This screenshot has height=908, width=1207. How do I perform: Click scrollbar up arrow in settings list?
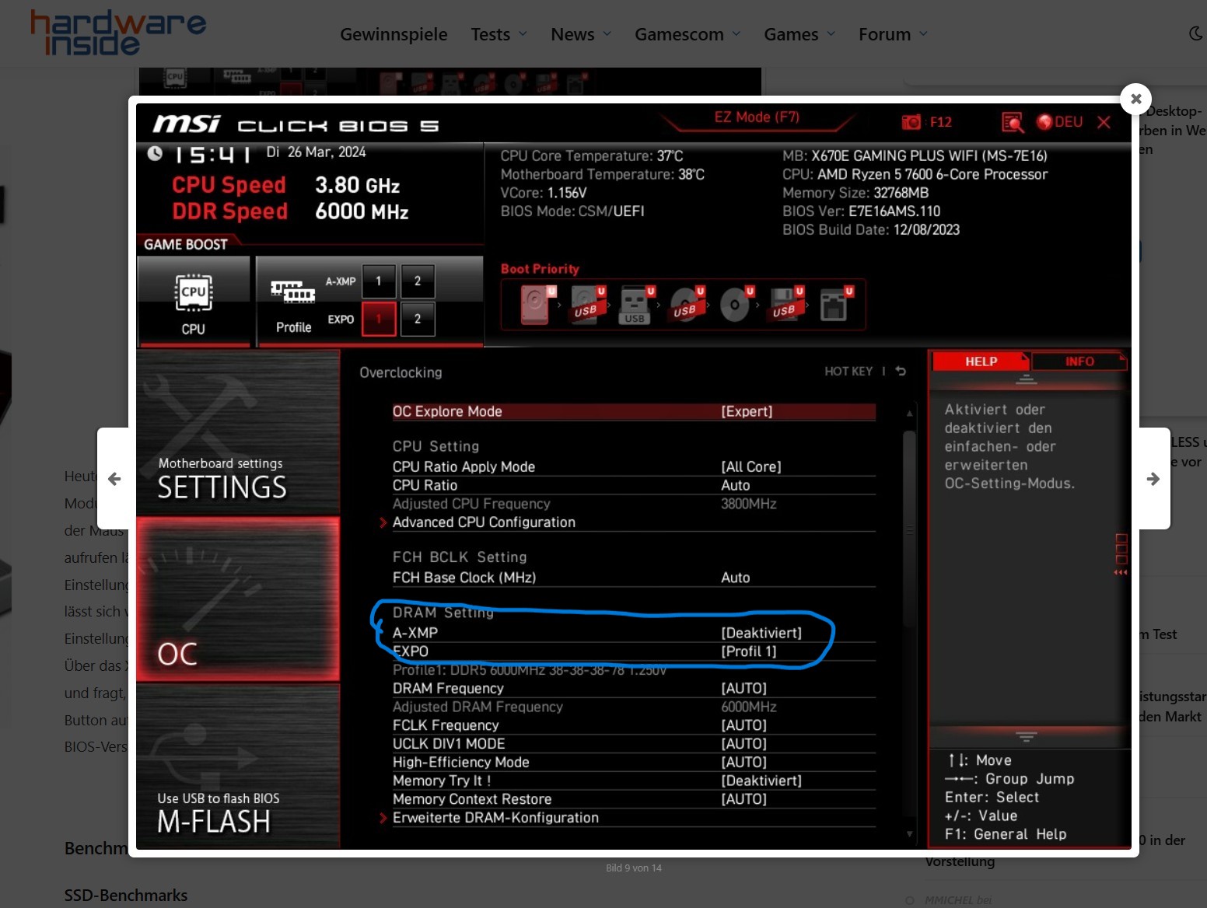click(909, 414)
